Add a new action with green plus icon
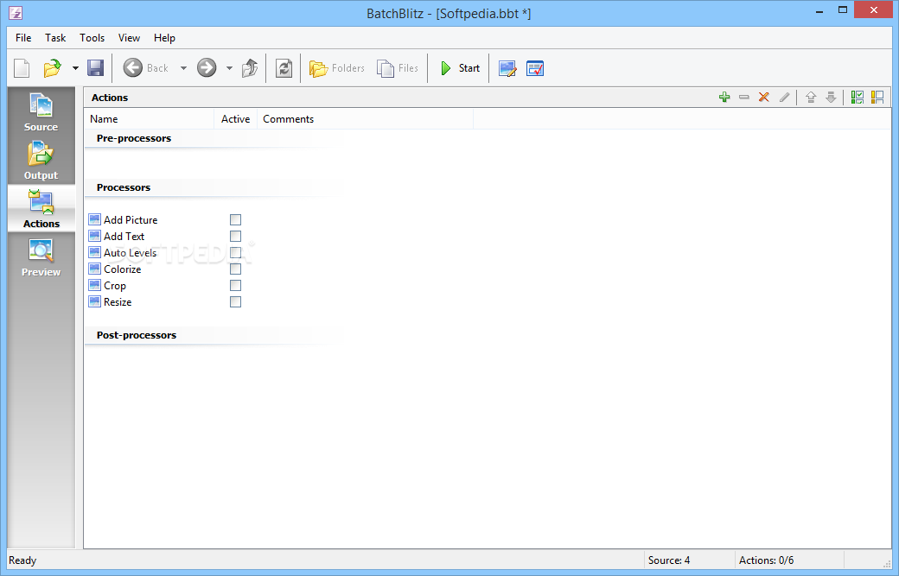This screenshot has width=899, height=576. pos(724,98)
